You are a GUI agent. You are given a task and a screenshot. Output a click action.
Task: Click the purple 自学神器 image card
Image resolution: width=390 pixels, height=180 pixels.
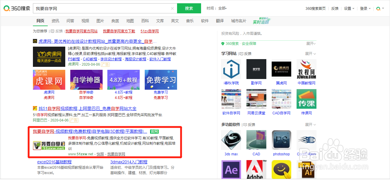[x=86, y=80]
